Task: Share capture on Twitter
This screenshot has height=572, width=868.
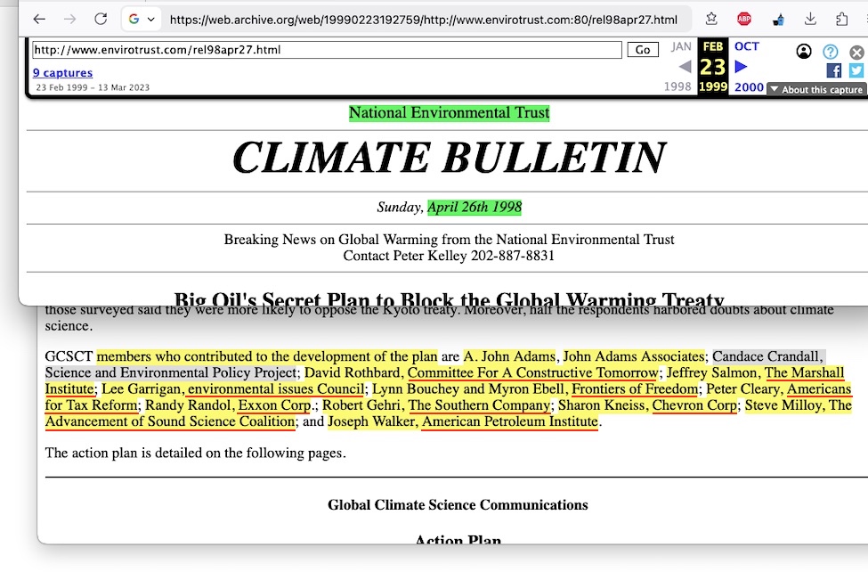Action: (856, 70)
